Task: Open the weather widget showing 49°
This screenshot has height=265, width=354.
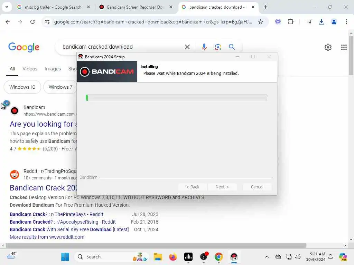Action: point(12,256)
